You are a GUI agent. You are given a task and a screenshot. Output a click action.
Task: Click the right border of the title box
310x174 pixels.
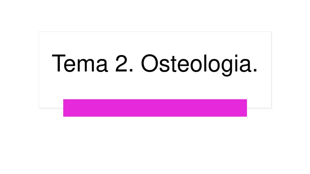coord(271,70)
